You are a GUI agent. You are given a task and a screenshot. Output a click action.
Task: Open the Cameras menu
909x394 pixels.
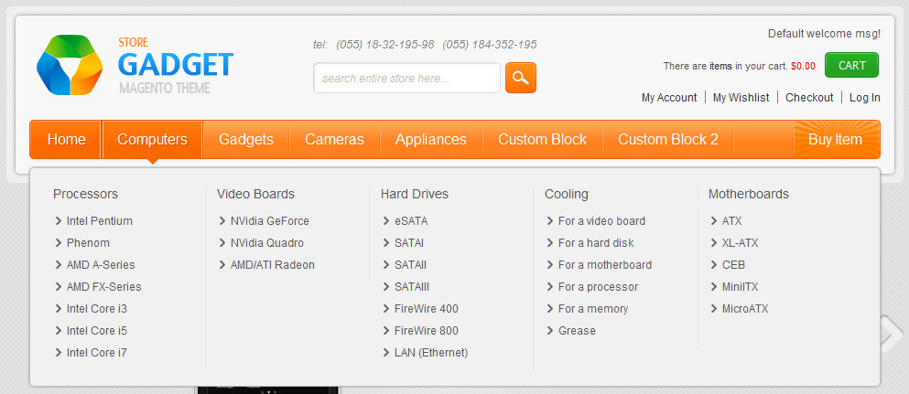[334, 140]
